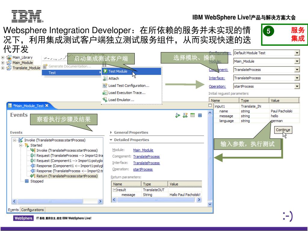Click the Load Emulator icon

(x=105, y=100)
